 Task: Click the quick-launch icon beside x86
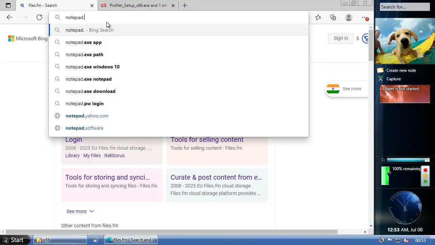pyautogui.click(x=95, y=240)
